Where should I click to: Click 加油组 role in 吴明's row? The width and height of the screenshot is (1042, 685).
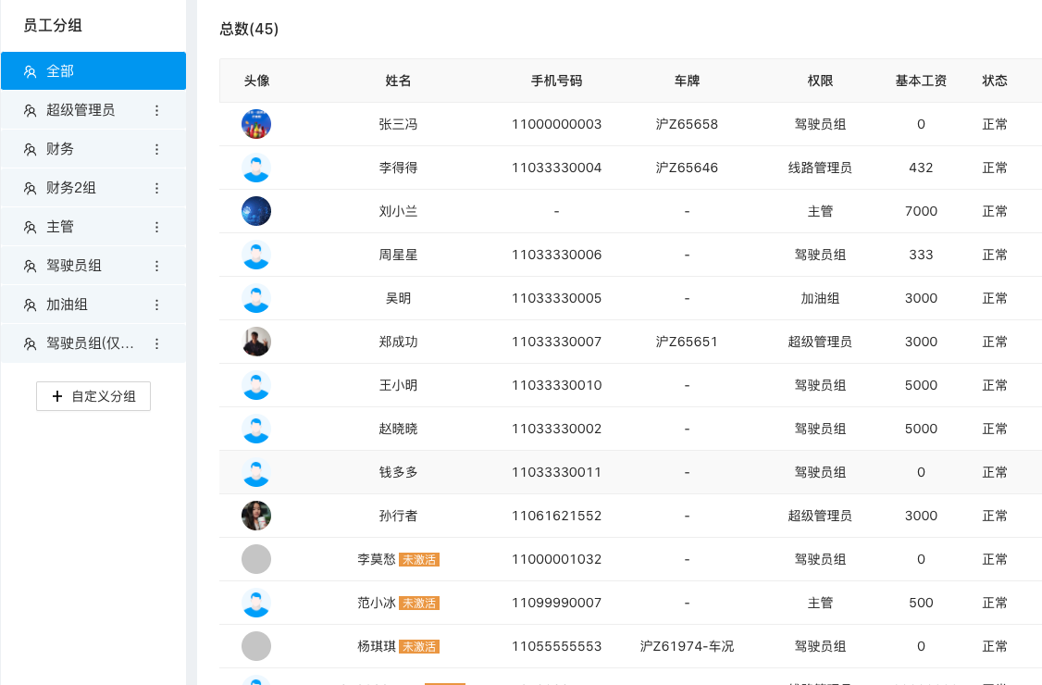820,299
